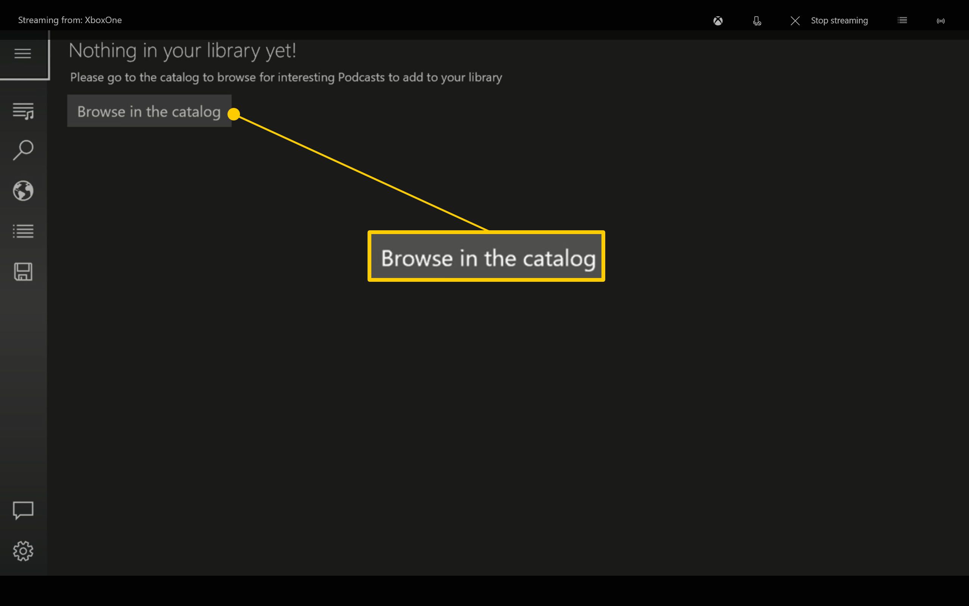Click 'Nothing in your library yet!' heading

point(182,51)
